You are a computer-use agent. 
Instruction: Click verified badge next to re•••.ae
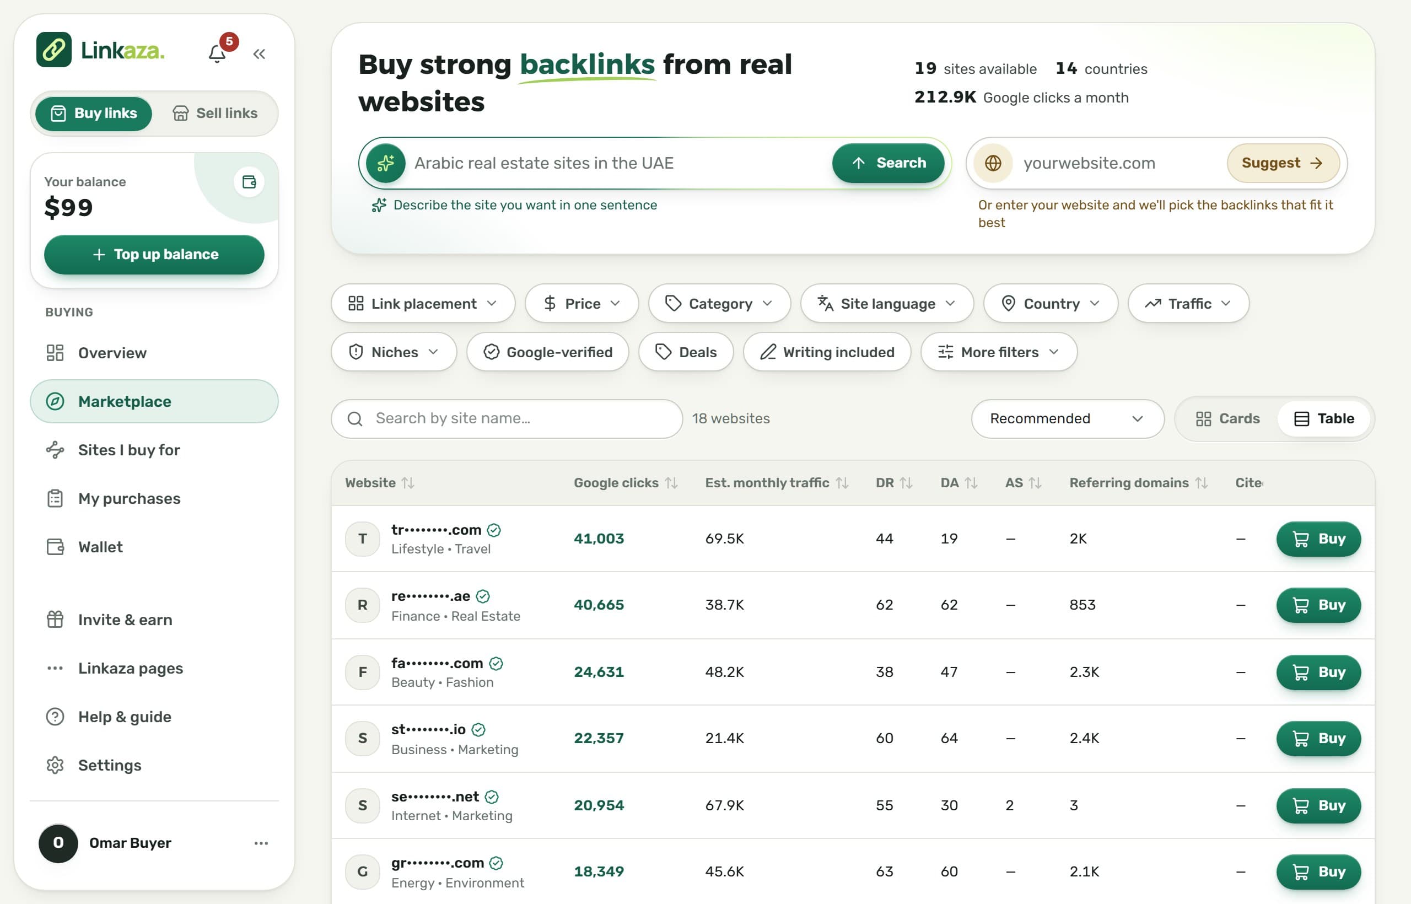point(482,596)
